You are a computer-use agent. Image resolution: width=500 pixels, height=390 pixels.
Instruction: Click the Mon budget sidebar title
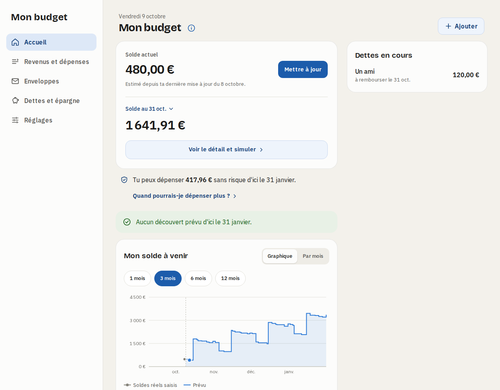point(39,17)
